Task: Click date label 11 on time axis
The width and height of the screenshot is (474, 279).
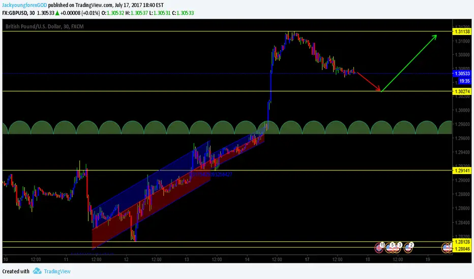Action: pos(66,259)
